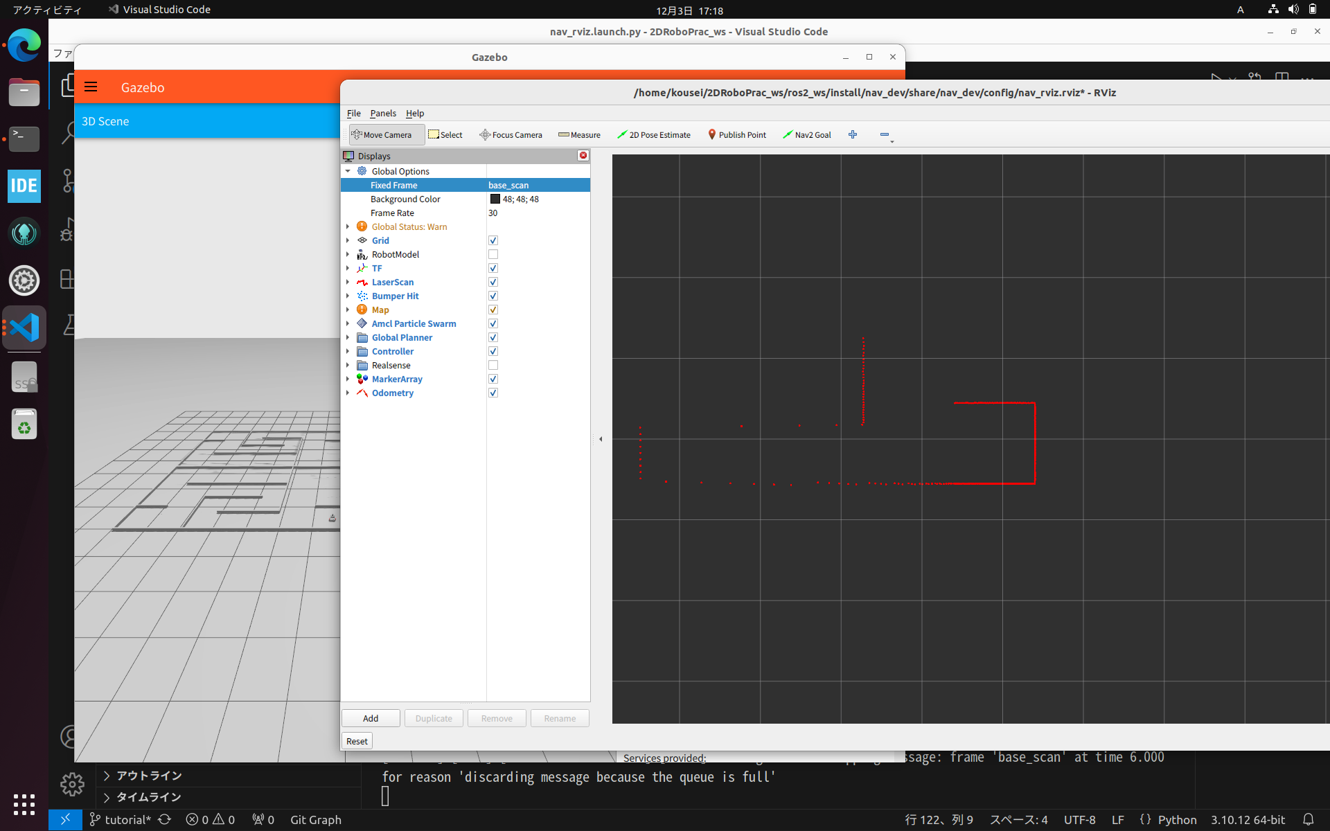Open the File menu in RViz
The width and height of the screenshot is (1330, 831).
click(354, 114)
